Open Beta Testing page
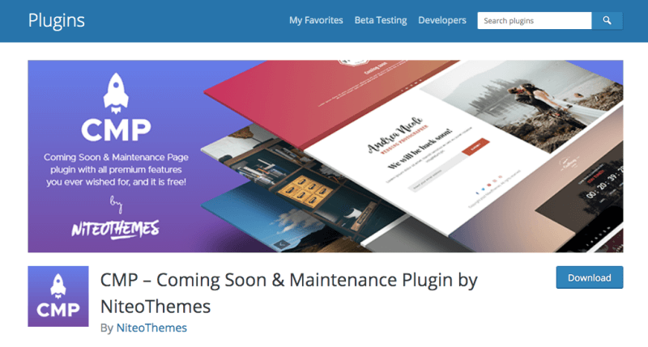Viewport: 648px width, 347px height. tap(381, 20)
